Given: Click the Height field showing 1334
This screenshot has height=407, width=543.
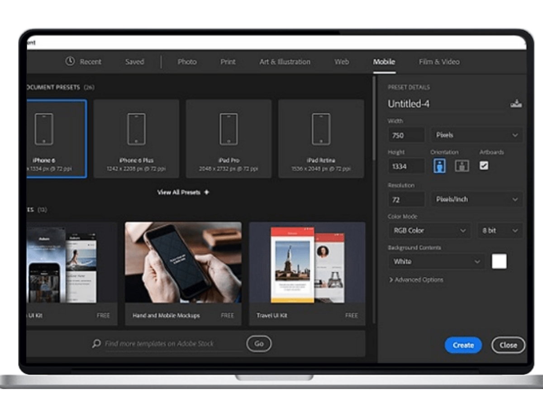Looking at the screenshot, I should [x=406, y=166].
